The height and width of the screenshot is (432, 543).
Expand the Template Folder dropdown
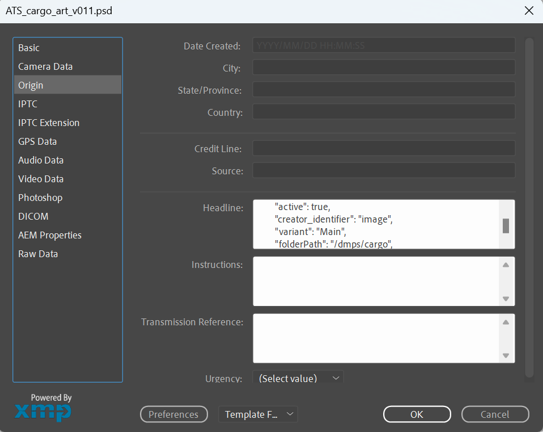pyautogui.click(x=258, y=414)
